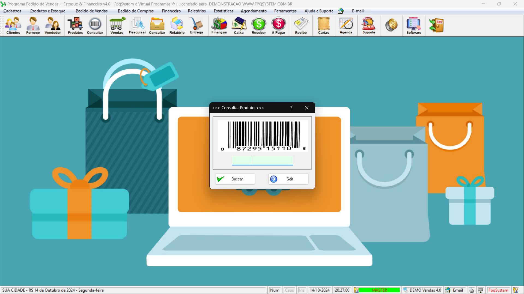This screenshot has height=294, width=524.
Task: Click the Relatório reports icon
Action: click(x=176, y=26)
